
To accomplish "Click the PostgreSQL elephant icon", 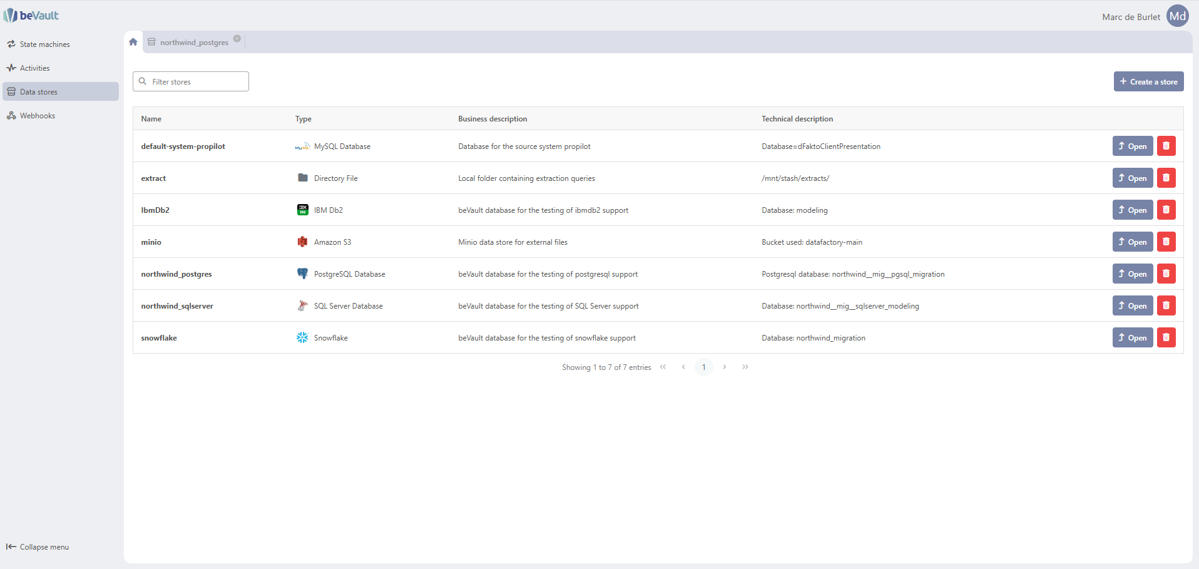I will 303,274.
